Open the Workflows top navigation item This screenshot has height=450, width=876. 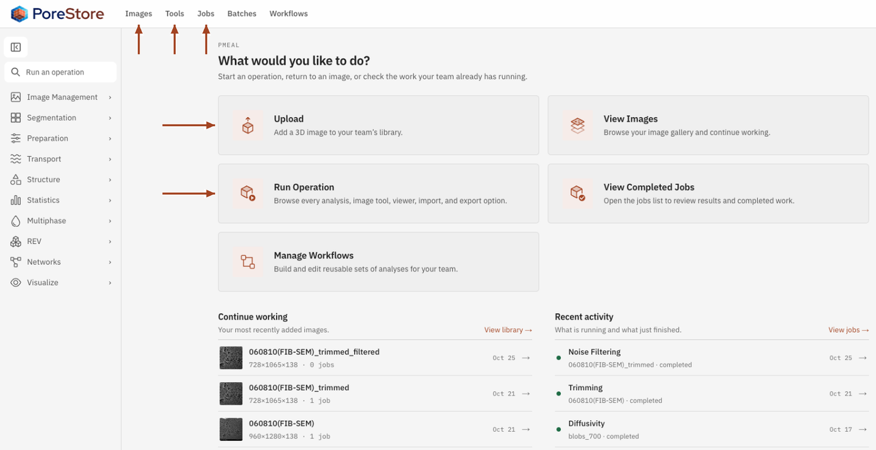click(289, 14)
